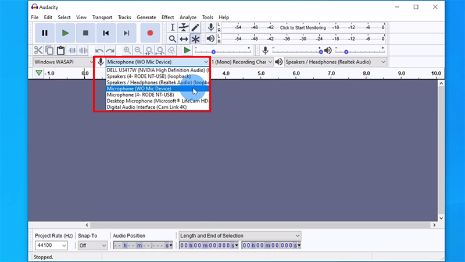Screen dimensions: 465x262
Task: Open the Snap-To dropdown
Action: [92, 246]
